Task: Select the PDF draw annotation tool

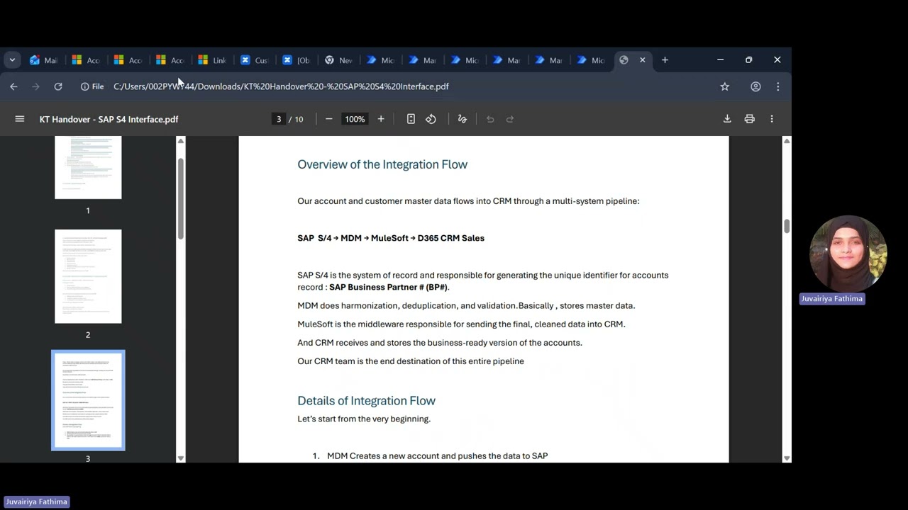Action: 463,119
